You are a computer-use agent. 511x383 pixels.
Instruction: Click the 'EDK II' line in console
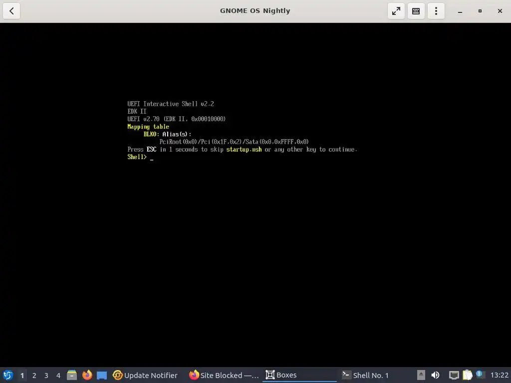pyautogui.click(x=137, y=111)
